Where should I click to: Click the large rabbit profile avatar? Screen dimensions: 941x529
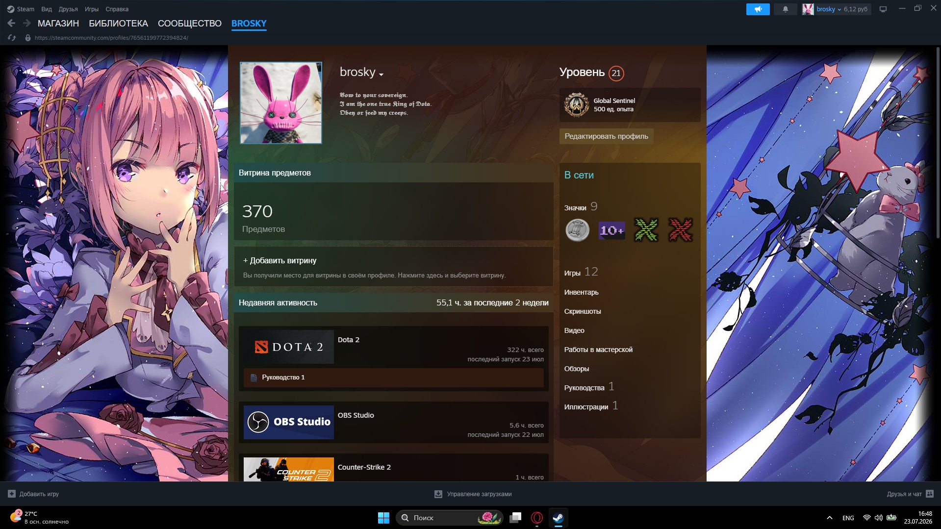[281, 103]
